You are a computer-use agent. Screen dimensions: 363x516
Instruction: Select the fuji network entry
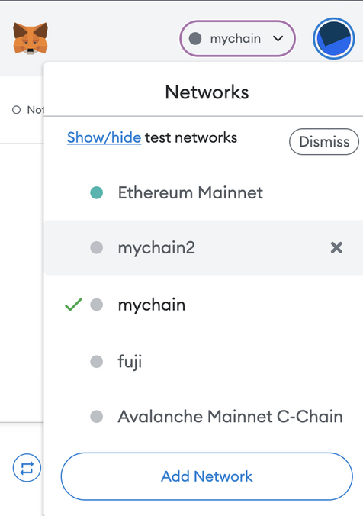204,362
